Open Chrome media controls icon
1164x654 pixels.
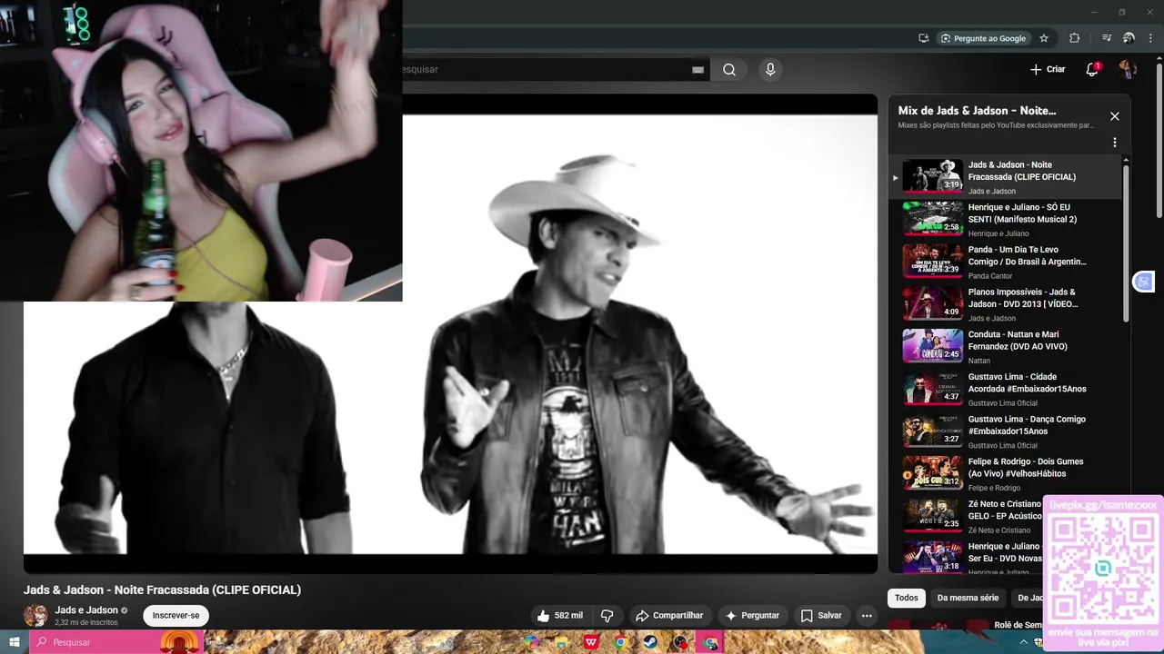(1107, 38)
